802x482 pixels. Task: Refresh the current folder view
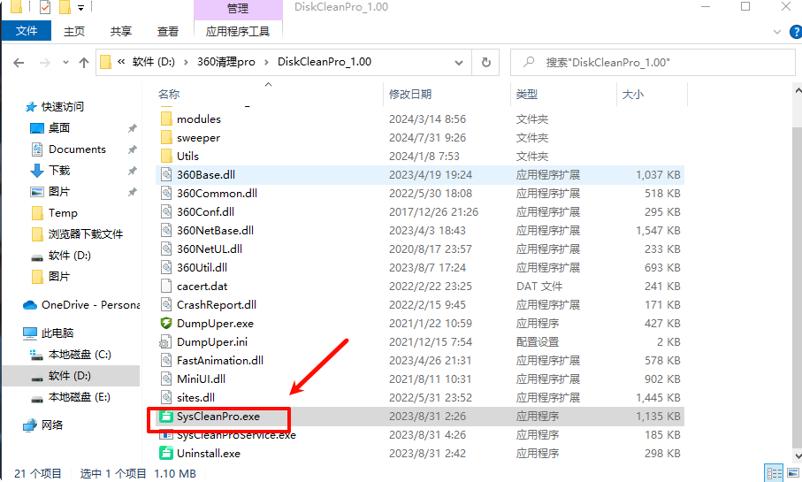click(486, 63)
